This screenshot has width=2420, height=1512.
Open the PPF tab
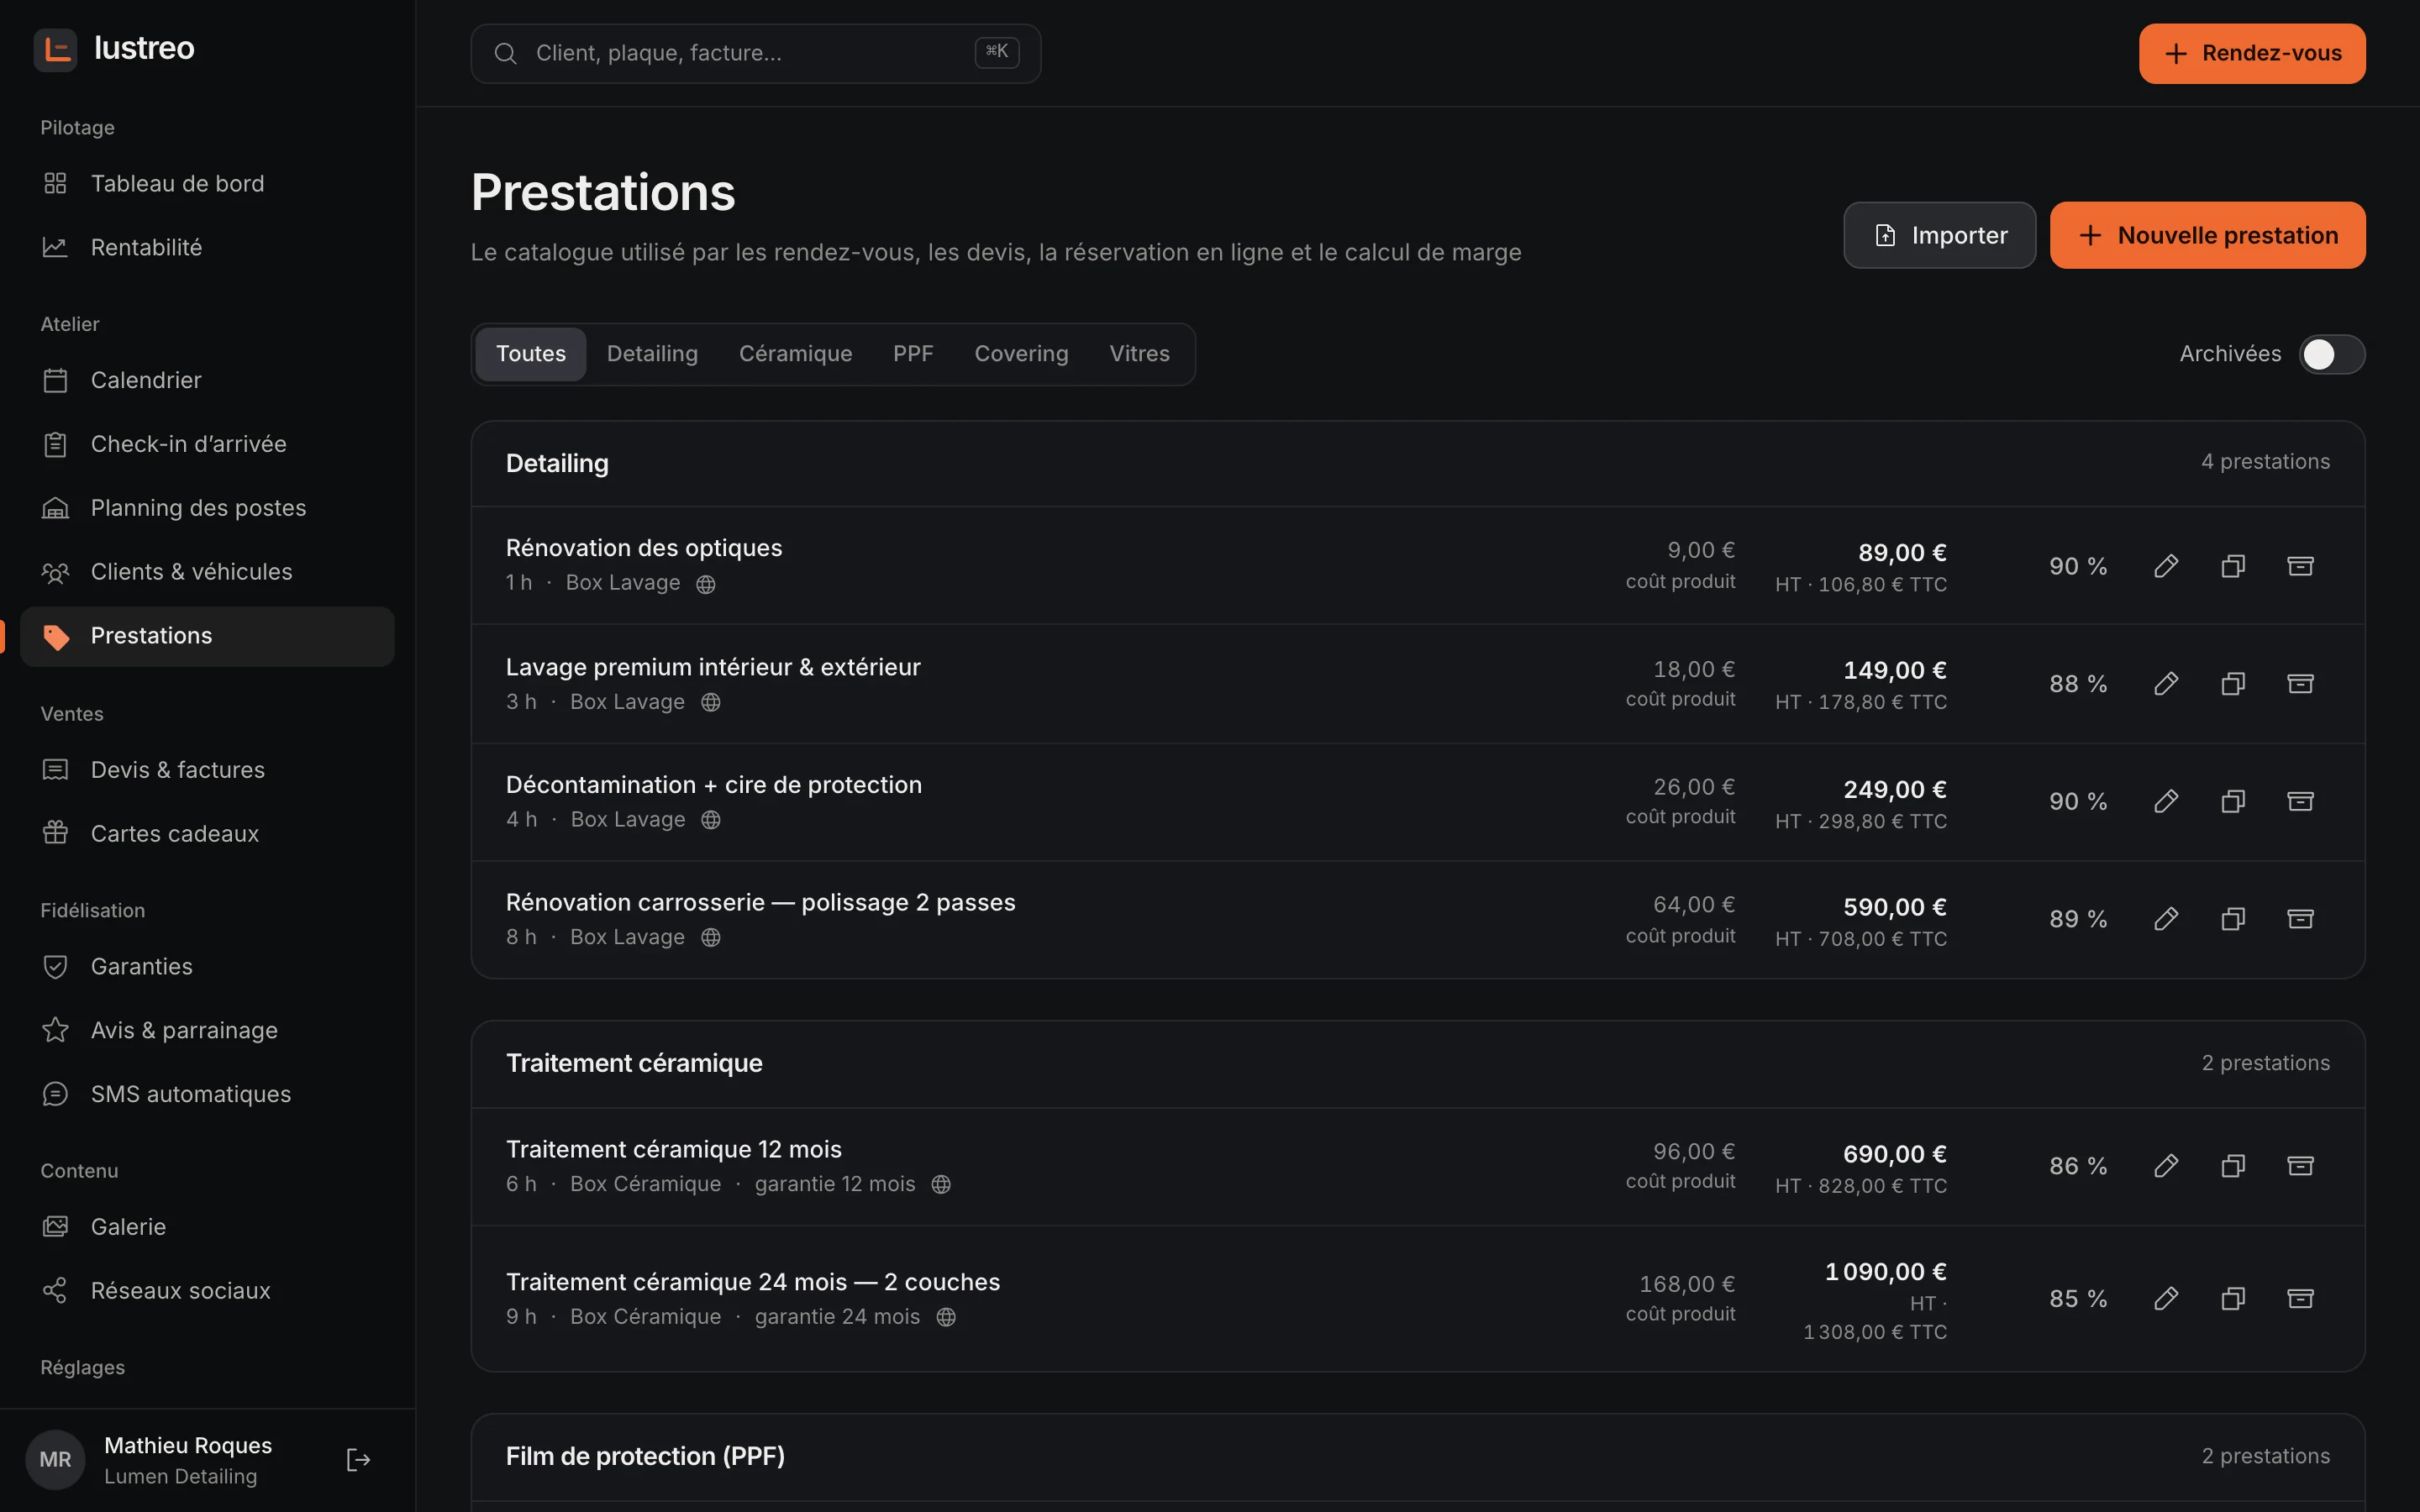click(x=913, y=354)
